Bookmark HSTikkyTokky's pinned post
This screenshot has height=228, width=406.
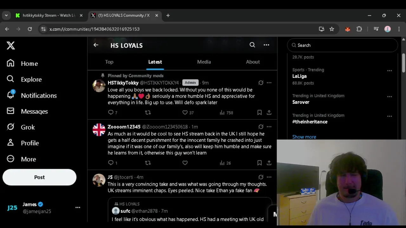pos(259,112)
